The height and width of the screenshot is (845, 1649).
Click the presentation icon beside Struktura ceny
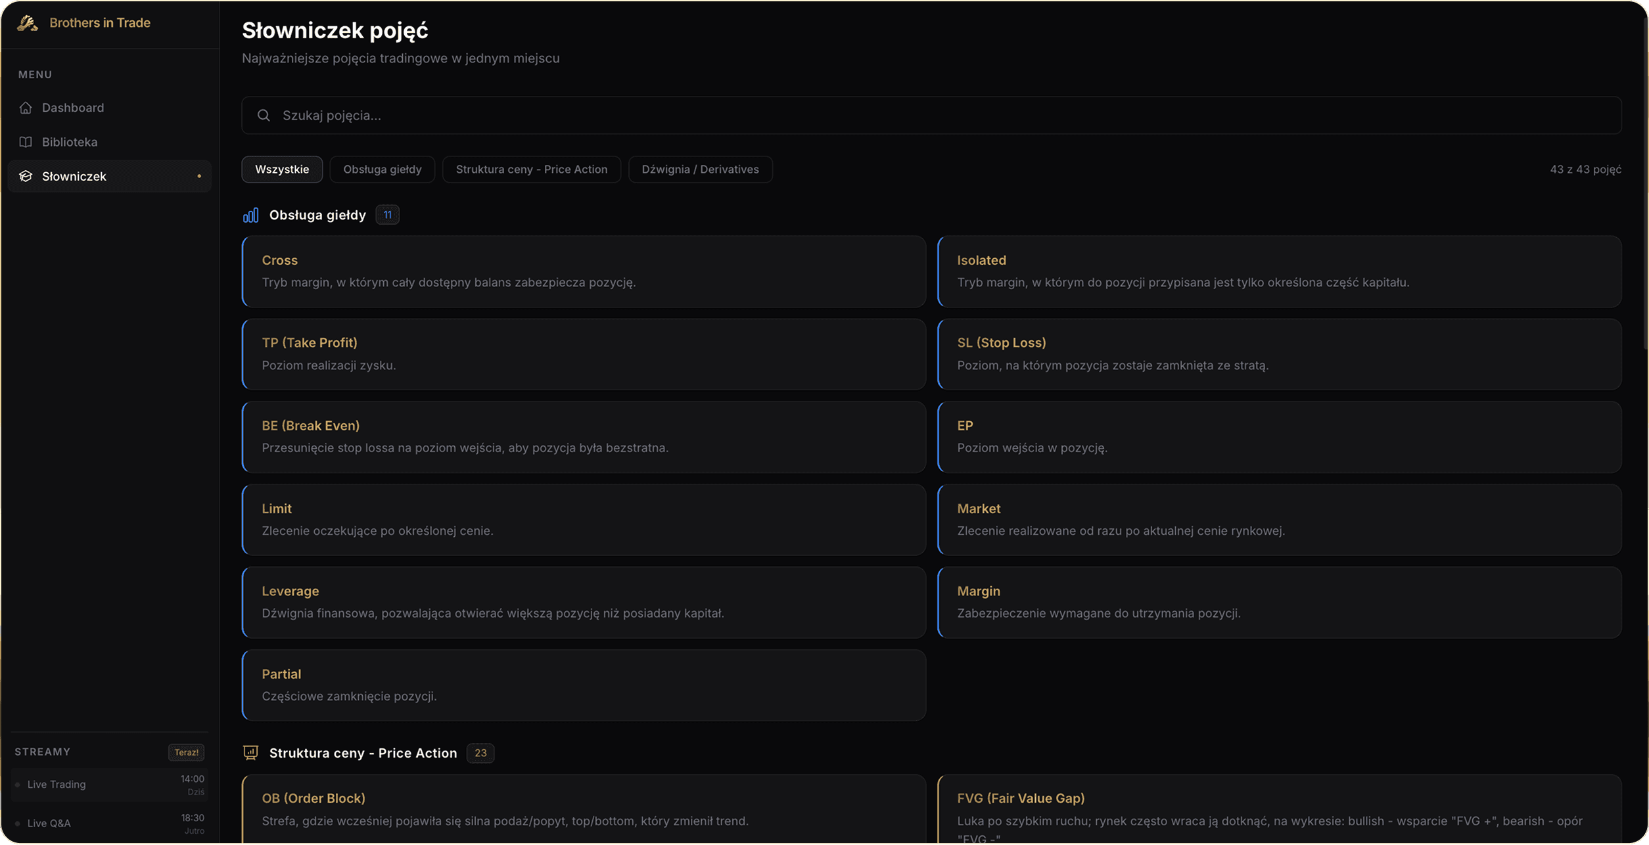coord(250,752)
